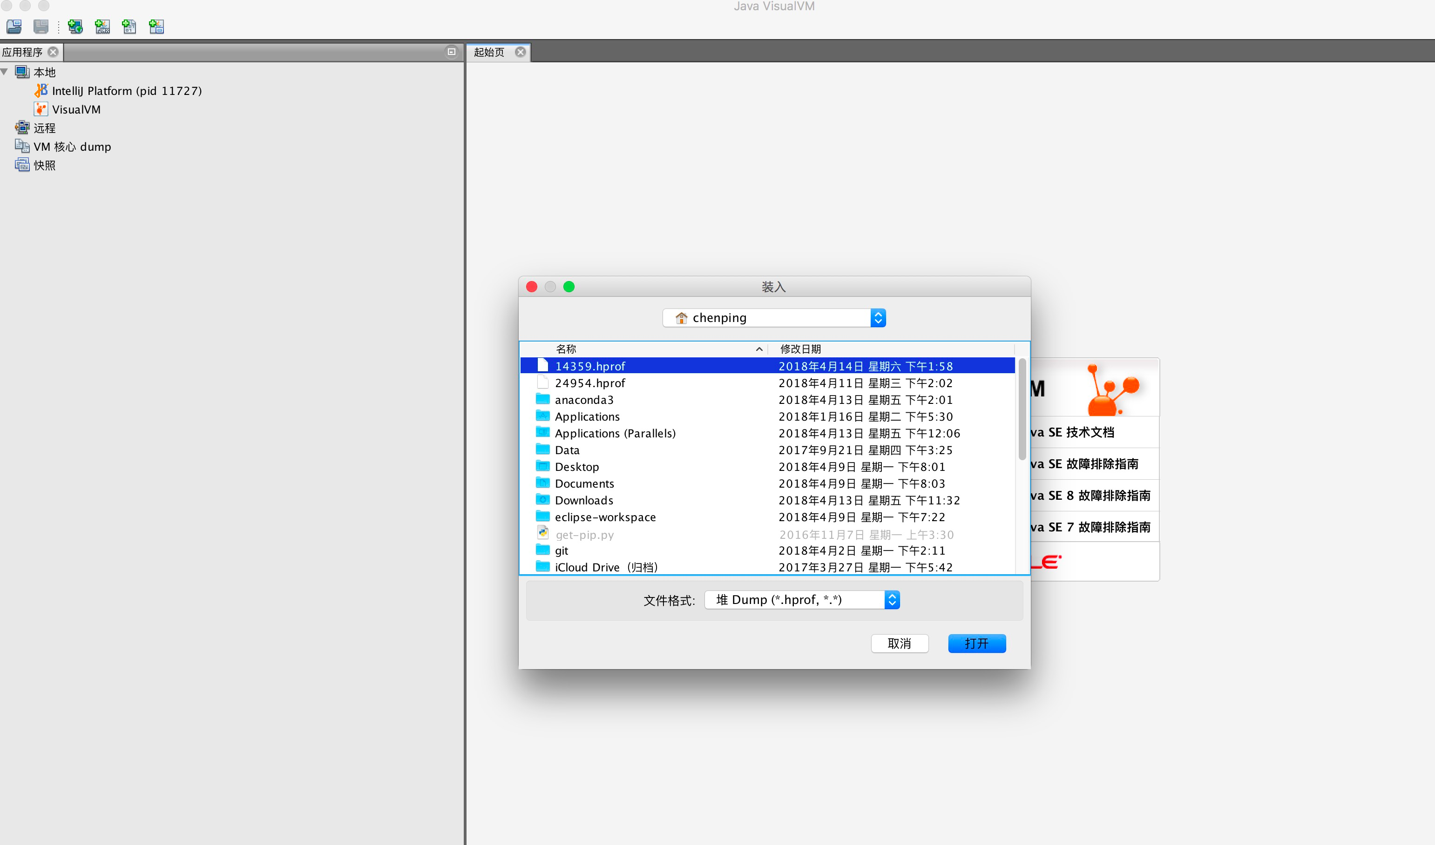The width and height of the screenshot is (1435, 845).
Task: Select the 快照 tree node
Action: [44, 166]
